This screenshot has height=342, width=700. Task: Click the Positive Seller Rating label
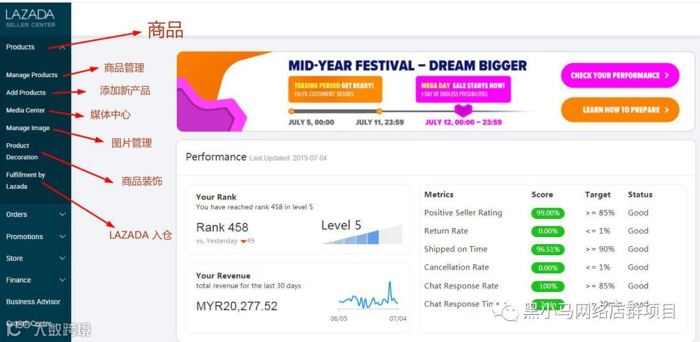[x=463, y=213]
